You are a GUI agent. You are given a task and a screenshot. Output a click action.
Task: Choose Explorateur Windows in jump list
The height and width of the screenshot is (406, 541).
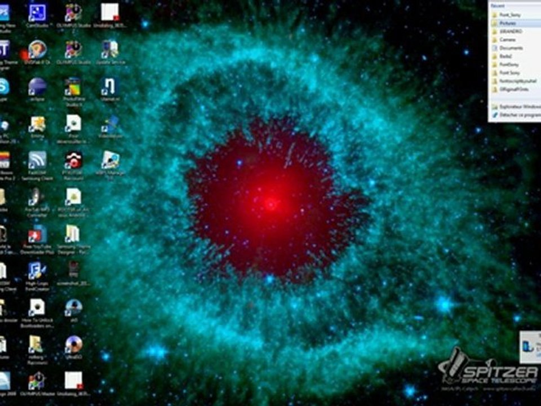click(516, 107)
